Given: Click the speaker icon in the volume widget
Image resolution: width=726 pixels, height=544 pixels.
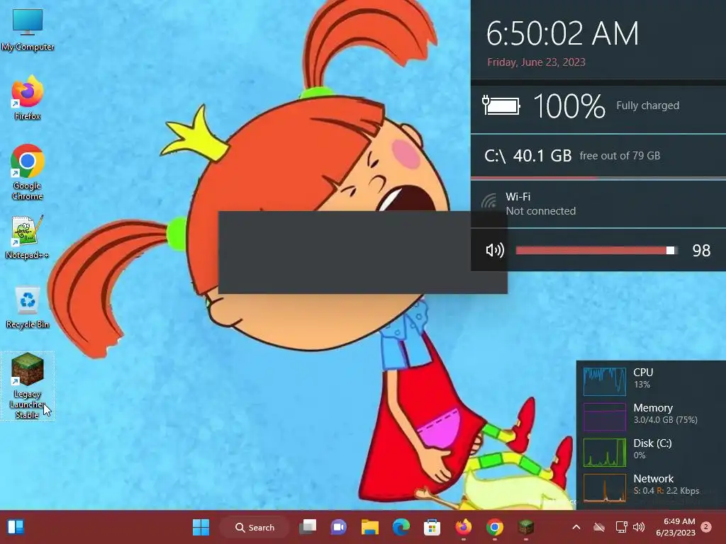Looking at the screenshot, I should [x=494, y=250].
